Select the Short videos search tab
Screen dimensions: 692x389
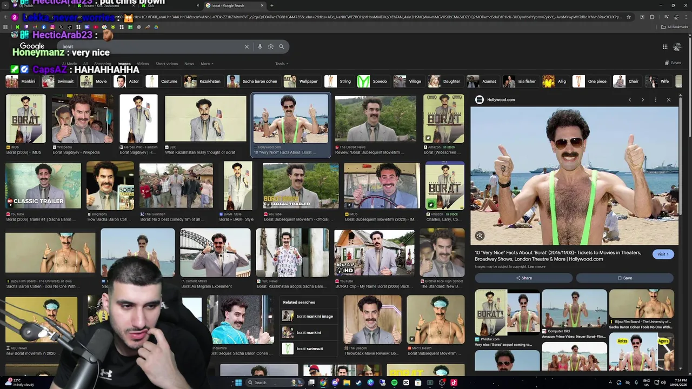click(x=167, y=64)
